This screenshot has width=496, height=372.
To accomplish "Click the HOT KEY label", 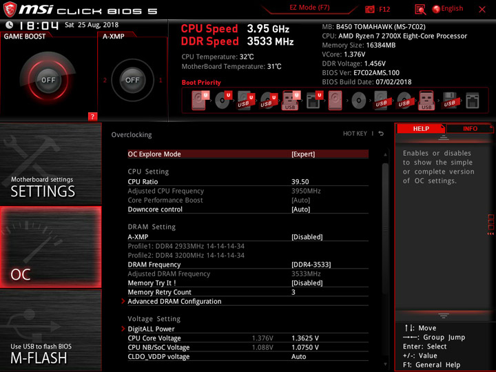I will [x=355, y=134].
